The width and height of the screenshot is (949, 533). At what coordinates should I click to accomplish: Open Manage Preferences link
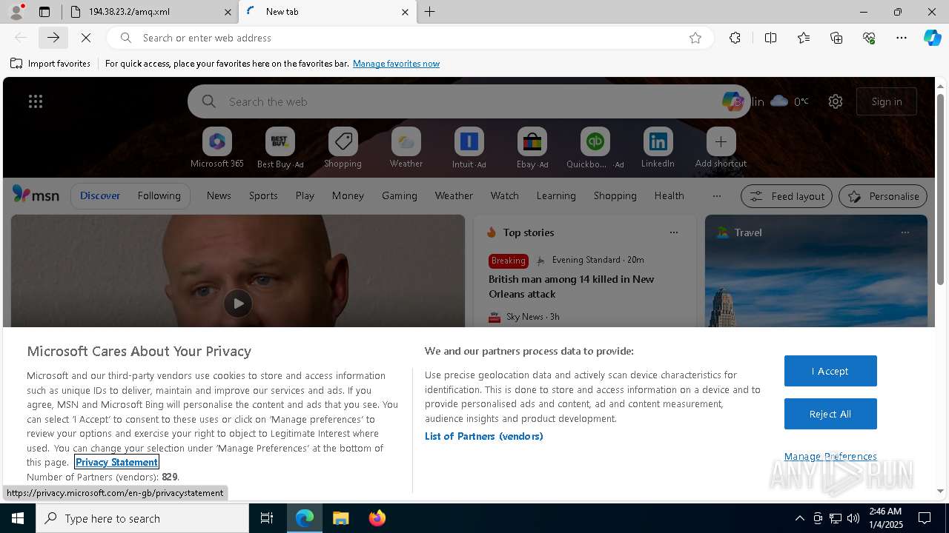click(830, 456)
